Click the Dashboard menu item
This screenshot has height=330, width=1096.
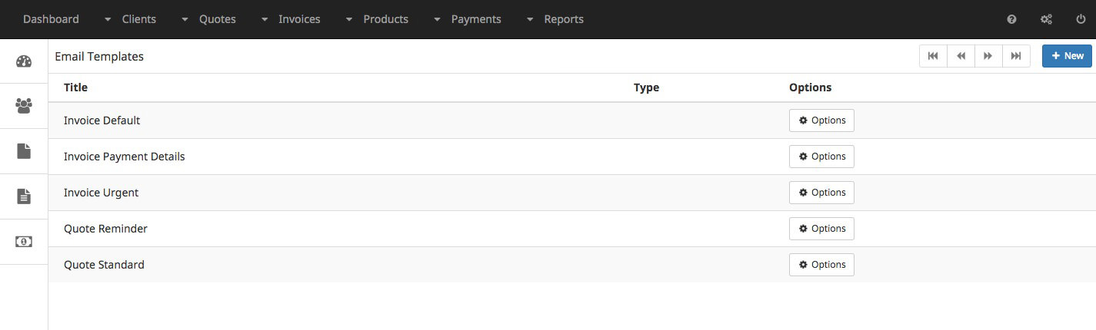pyautogui.click(x=51, y=19)
